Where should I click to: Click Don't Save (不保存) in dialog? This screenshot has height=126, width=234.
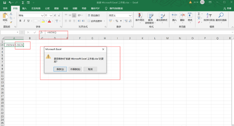(x=75, y=69)
